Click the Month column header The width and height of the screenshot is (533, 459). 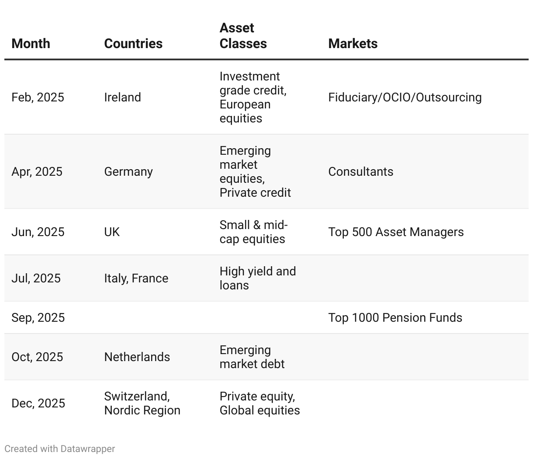[x=31, y=44]
